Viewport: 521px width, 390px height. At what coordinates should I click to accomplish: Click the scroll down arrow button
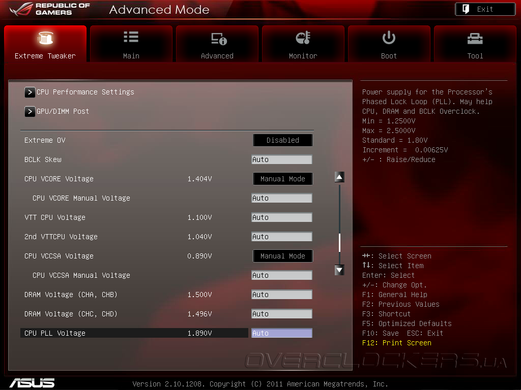(339, 270)
